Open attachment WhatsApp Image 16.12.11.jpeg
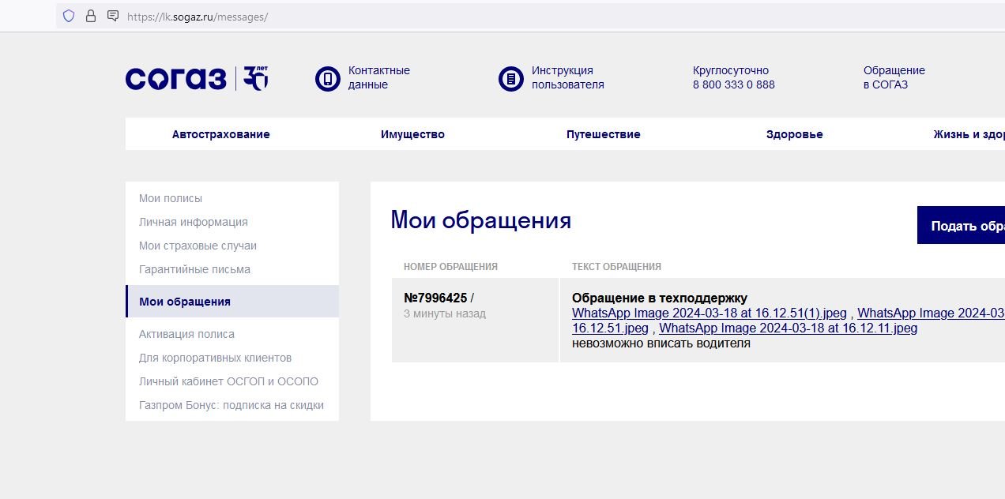The width and height of the screenshot is (1005, 499). pos(788,328)
